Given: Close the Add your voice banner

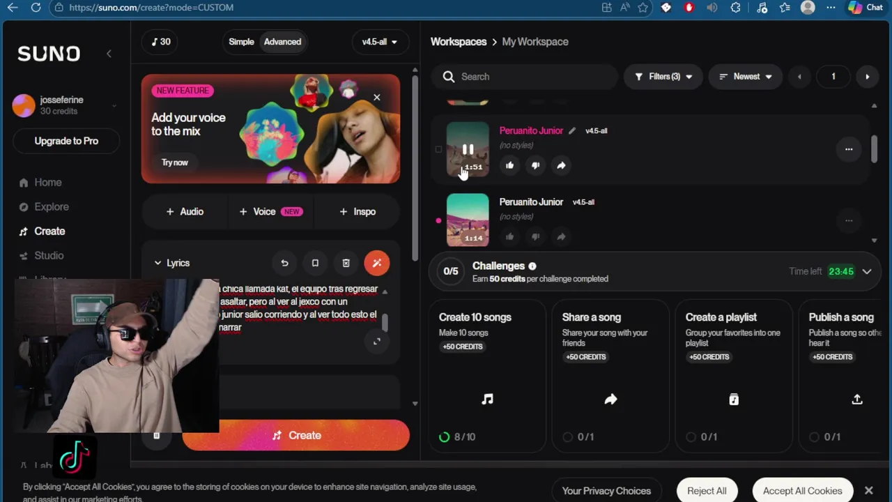Looking at the screenshot, I should tap(377, 97).
